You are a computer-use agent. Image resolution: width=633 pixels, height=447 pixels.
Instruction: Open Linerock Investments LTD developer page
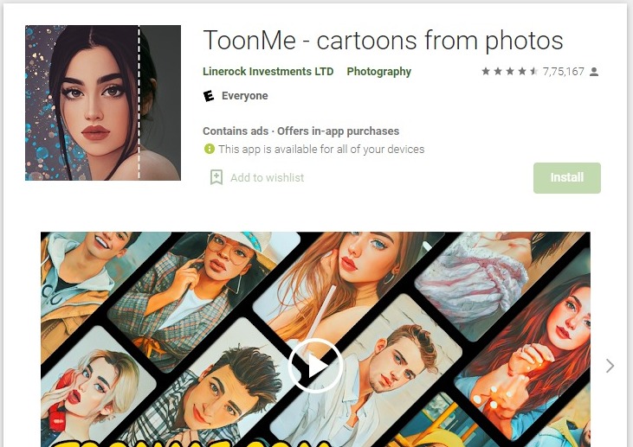[x=268, y=72]
